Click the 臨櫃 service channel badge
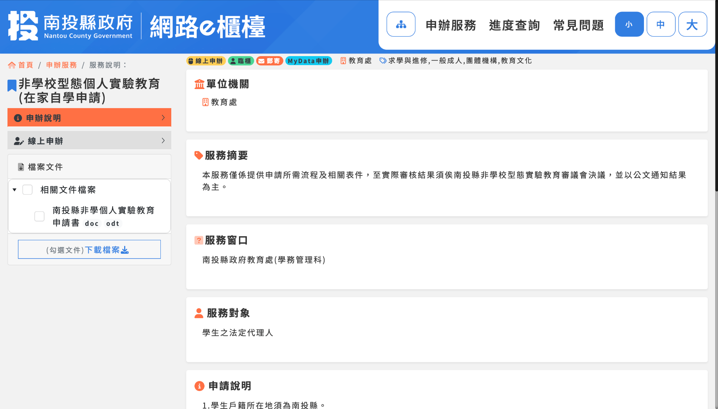Image resolution: width=718 pixels, height=409 pixels. click(x=241, y=61)
